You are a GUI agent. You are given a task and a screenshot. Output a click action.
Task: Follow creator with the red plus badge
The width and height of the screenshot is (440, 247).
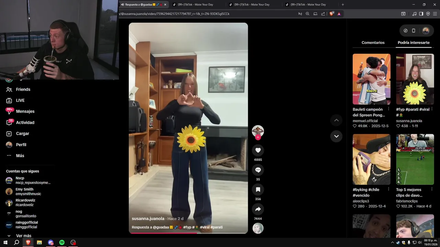click(x=258, y=137)
